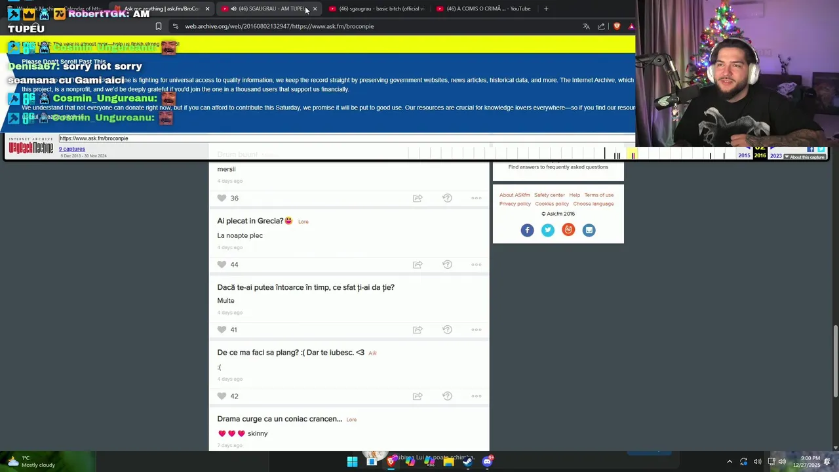The height and width of the screenshot is (472, 839).
Task: Share the ':(' answer
Action: pyautogui.click(x=418, y=396)
